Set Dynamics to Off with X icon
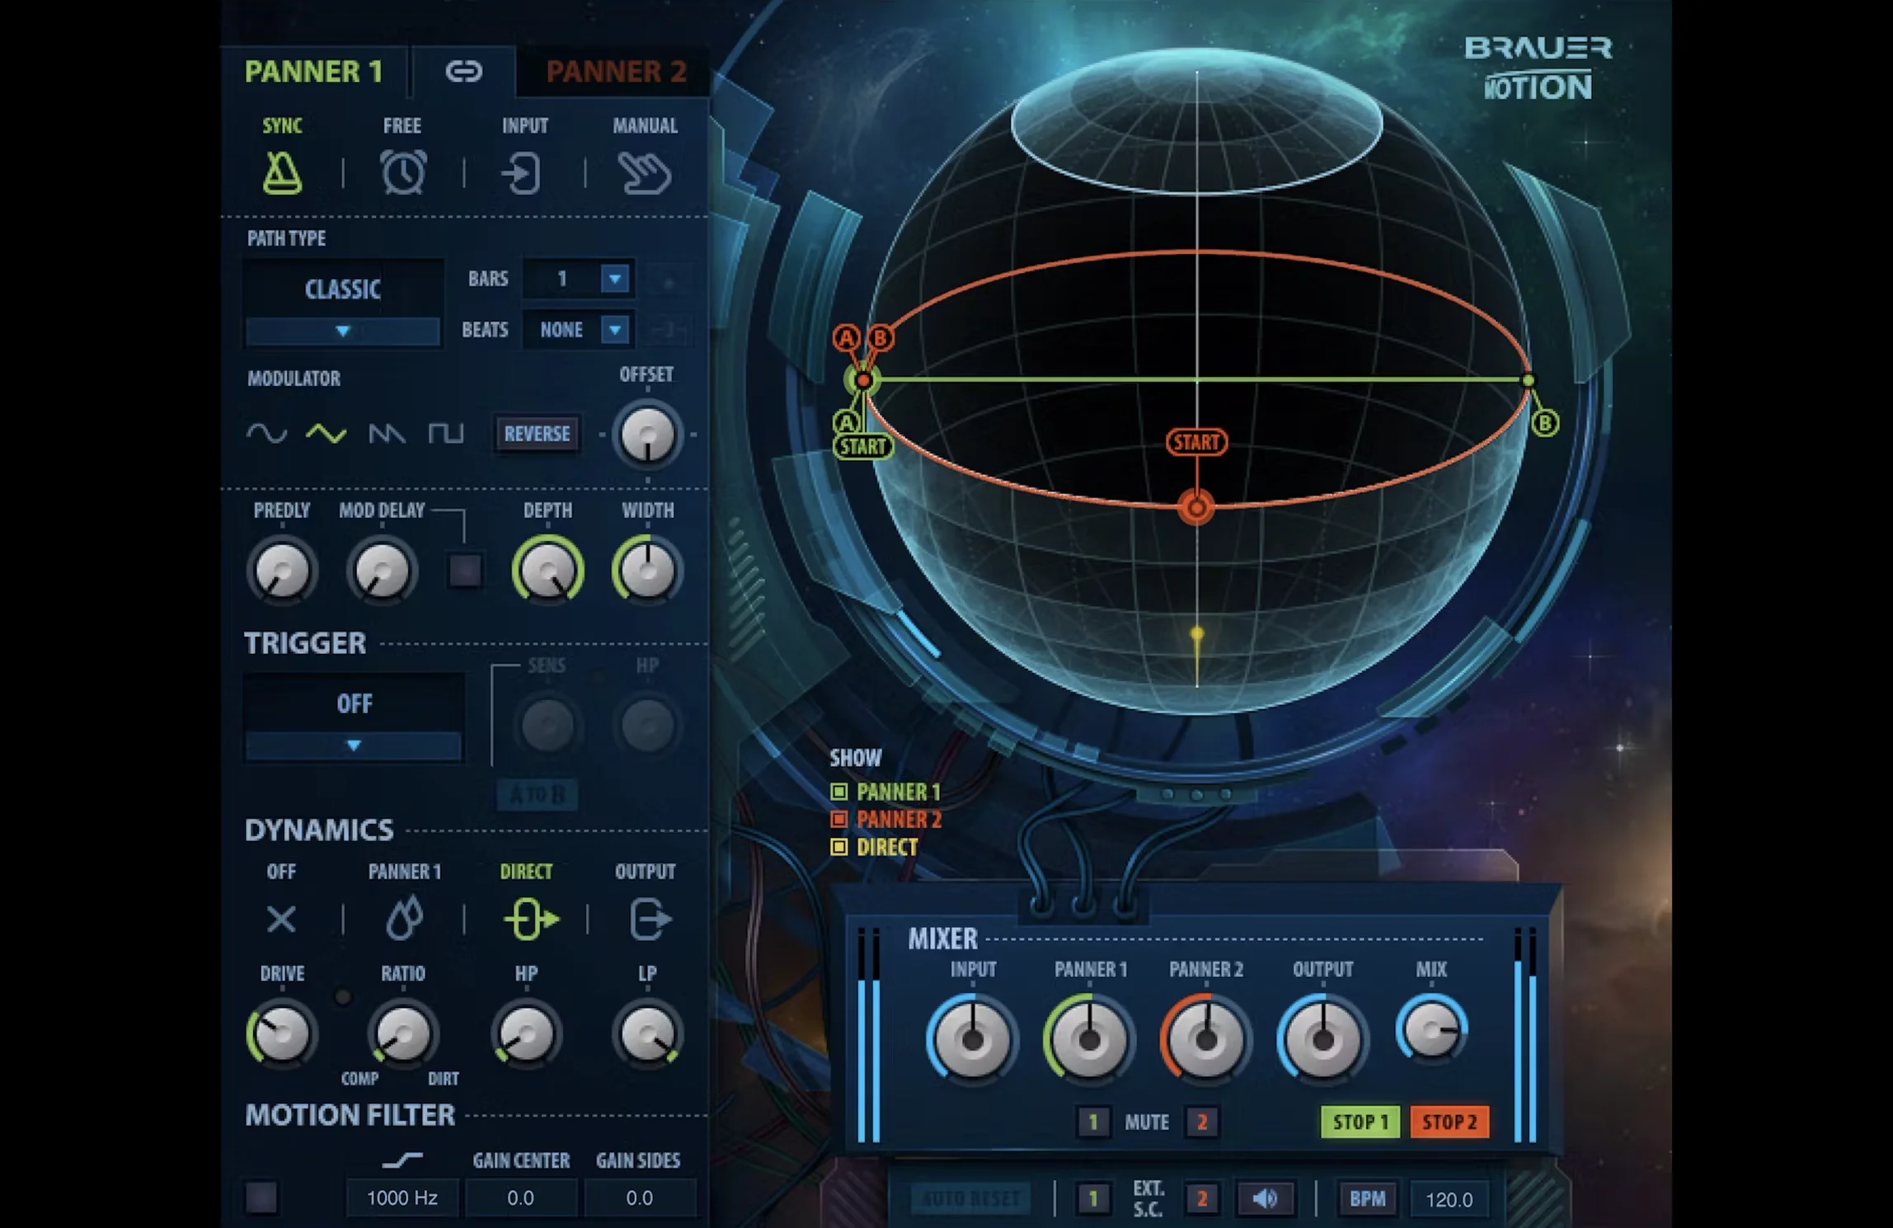 click(x=281, y=919)
